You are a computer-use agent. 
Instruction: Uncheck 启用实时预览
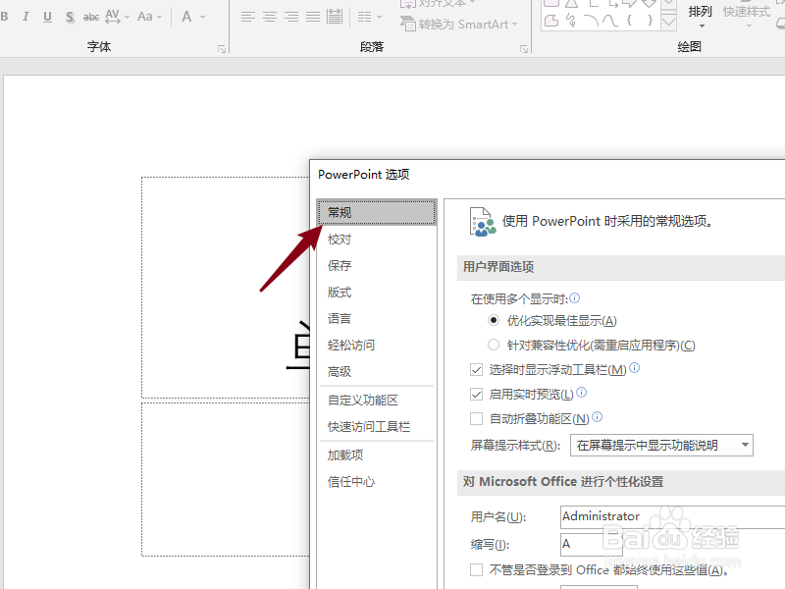[x=477, y=395]
